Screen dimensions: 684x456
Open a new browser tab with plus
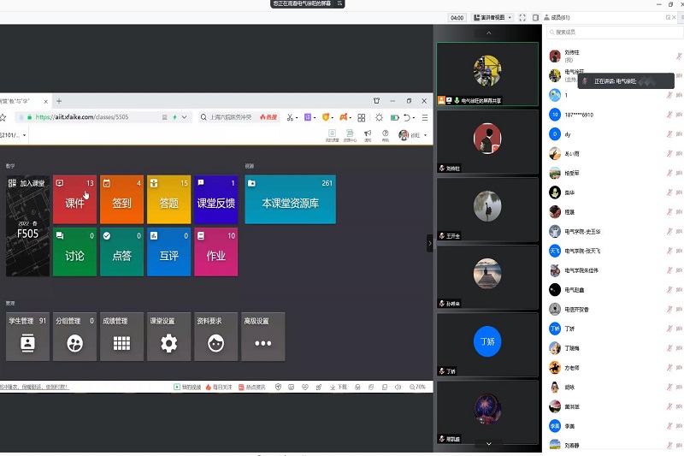59,101
